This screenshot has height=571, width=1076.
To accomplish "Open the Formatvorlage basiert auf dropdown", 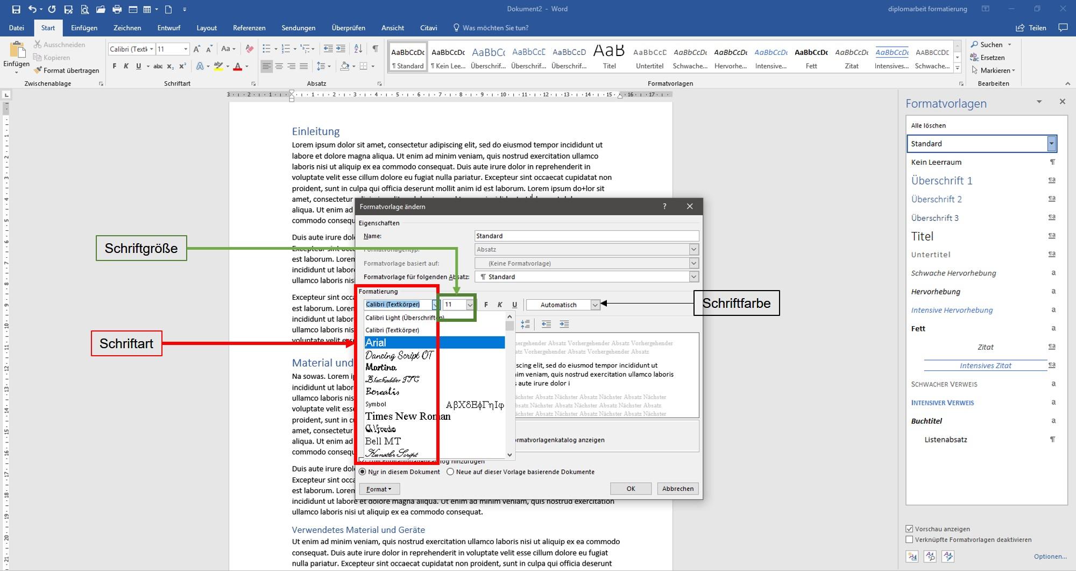I will [693, 263].
